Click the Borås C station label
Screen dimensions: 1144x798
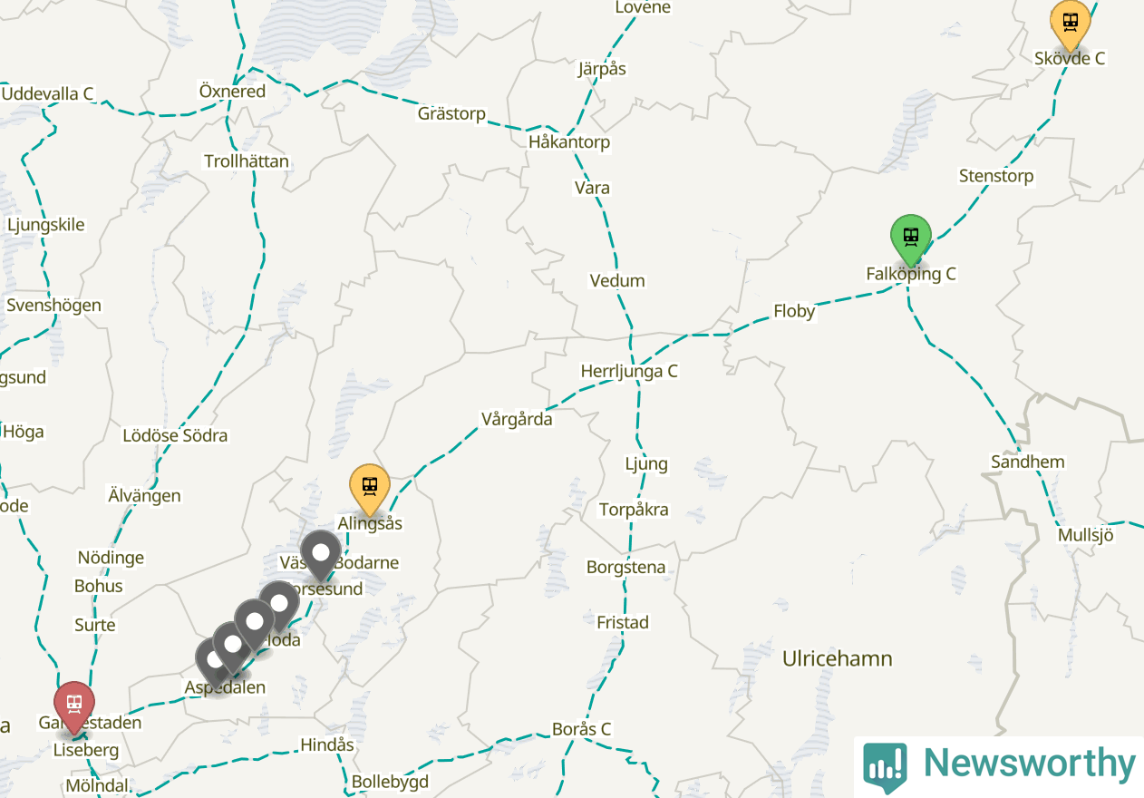(x=582, y=729)
